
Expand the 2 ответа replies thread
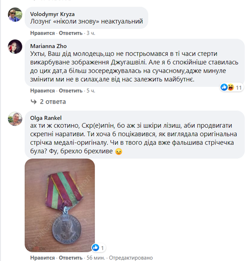pyautogui.click(x=53, y=102)
